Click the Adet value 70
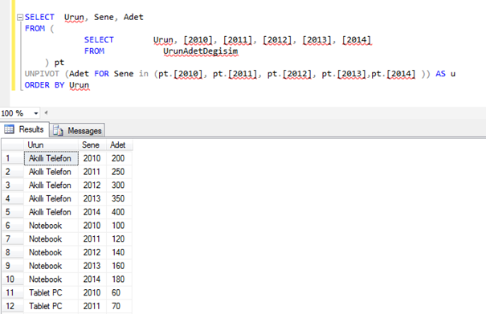Screen dimensions: 486x314 coord(120,306)
